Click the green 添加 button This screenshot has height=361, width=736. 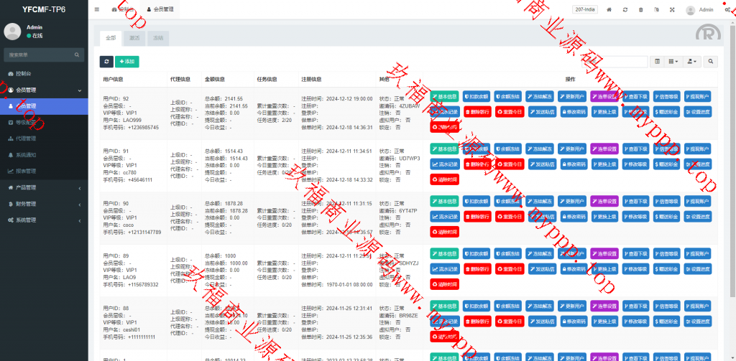[127, 62]
